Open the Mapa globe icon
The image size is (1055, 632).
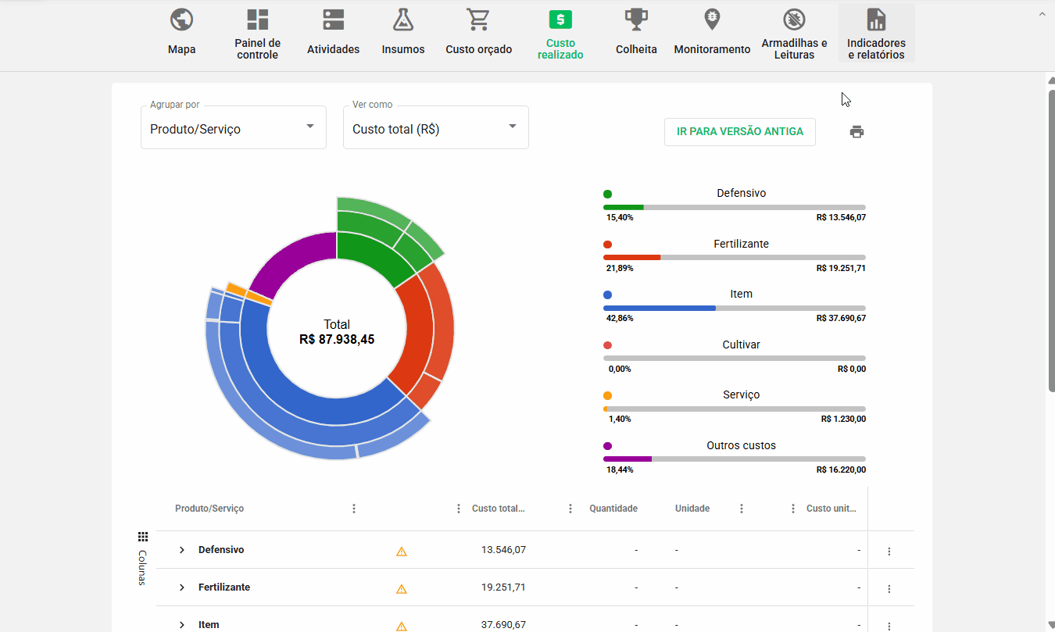tap(181, 19)
